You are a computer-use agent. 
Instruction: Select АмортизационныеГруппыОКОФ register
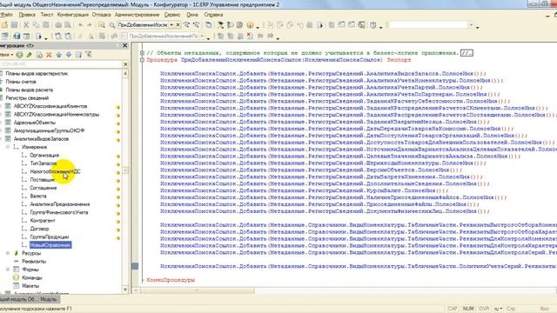(49, 130)
